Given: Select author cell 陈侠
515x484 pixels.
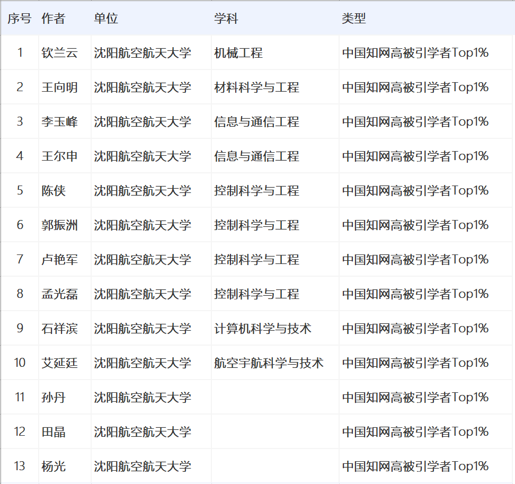Looking at the screenshot, I should 54,191.
